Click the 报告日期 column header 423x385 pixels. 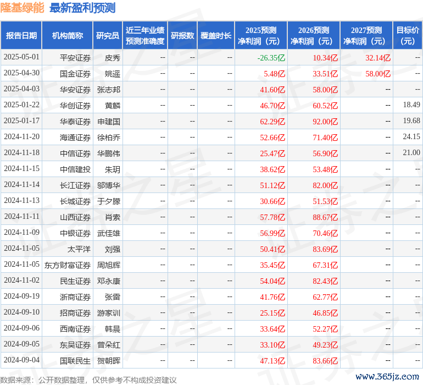coord(21,35)
